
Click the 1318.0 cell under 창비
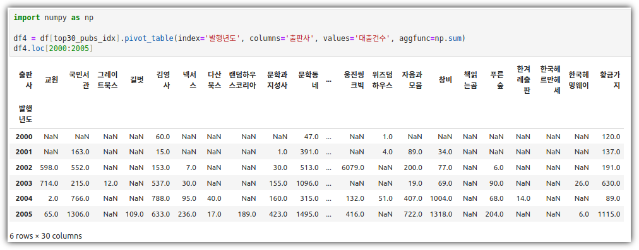(441, 214)
